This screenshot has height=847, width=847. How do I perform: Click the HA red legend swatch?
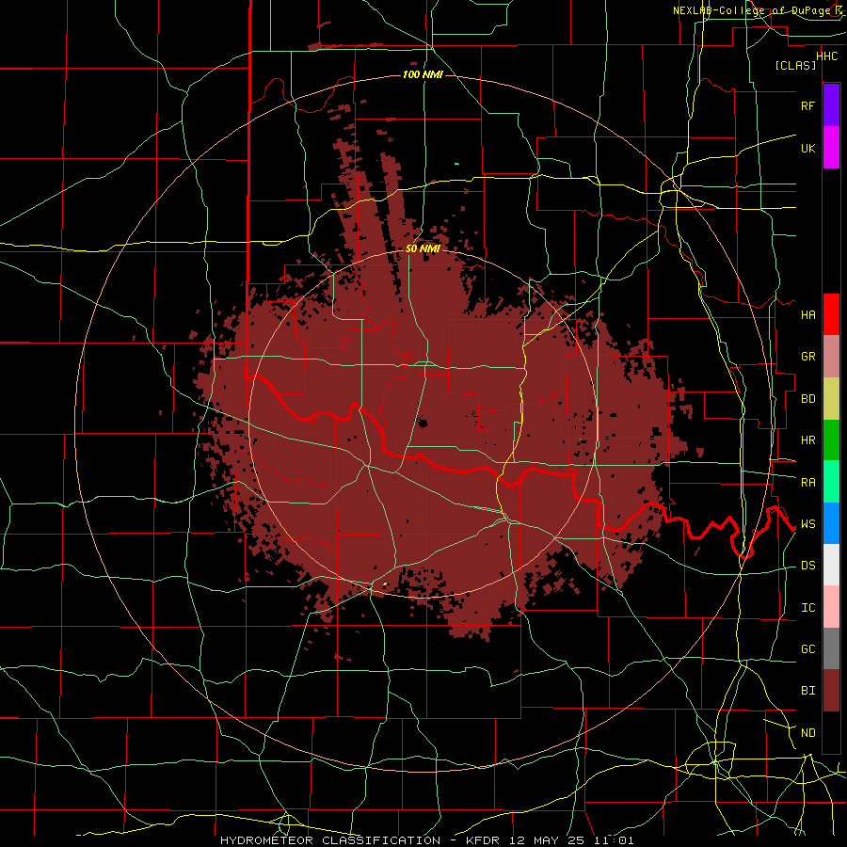tap(831, 314)
